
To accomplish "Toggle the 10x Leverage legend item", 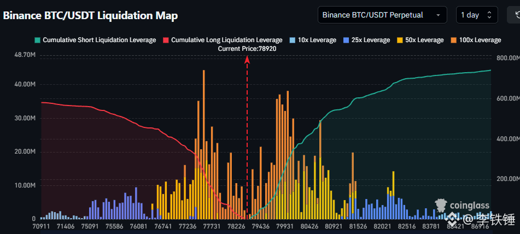I will [x=313, y=40].
